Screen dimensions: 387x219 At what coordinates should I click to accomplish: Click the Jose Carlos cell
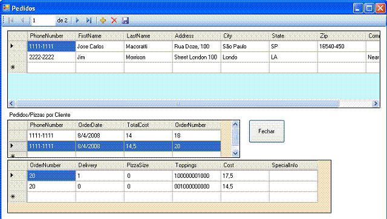pos(100,47)
